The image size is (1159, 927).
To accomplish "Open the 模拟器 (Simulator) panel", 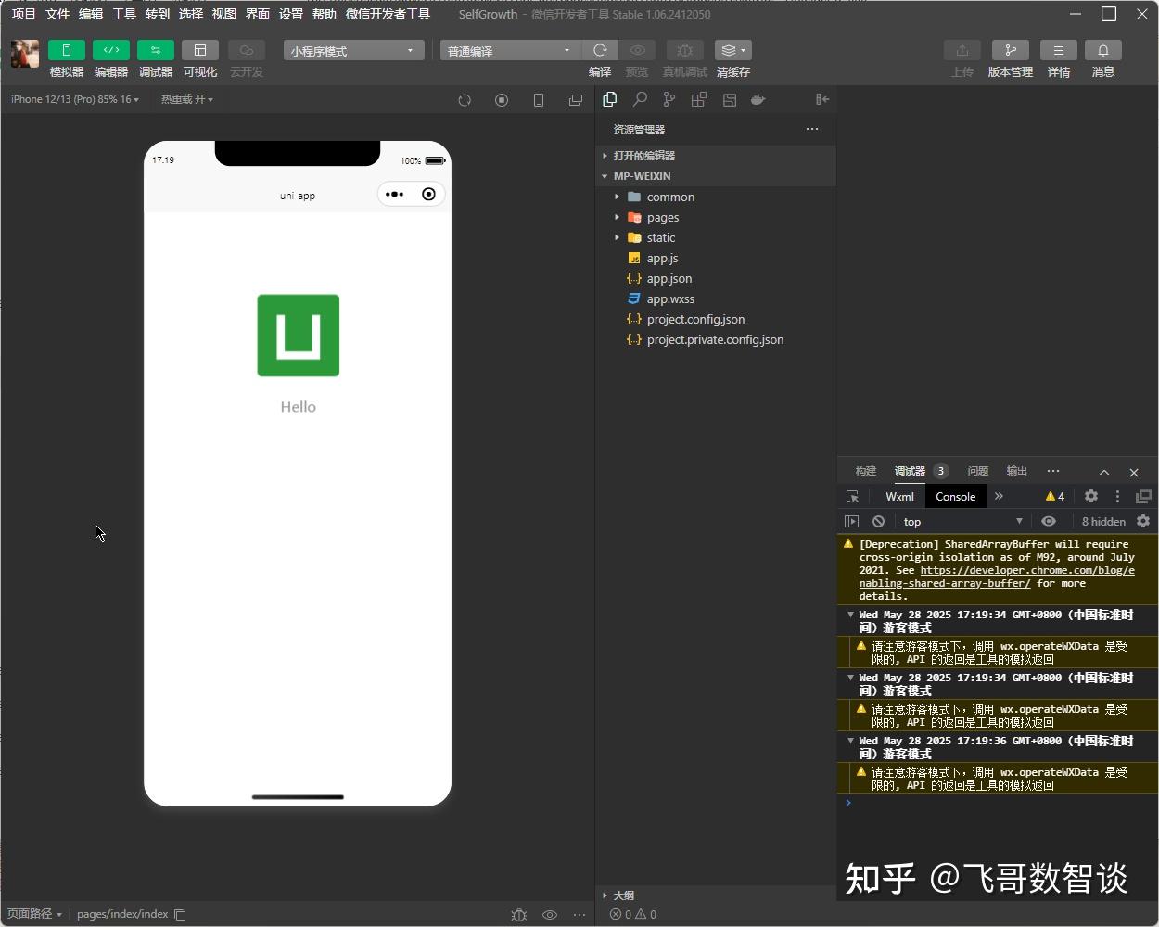I will tap(65, 57).
